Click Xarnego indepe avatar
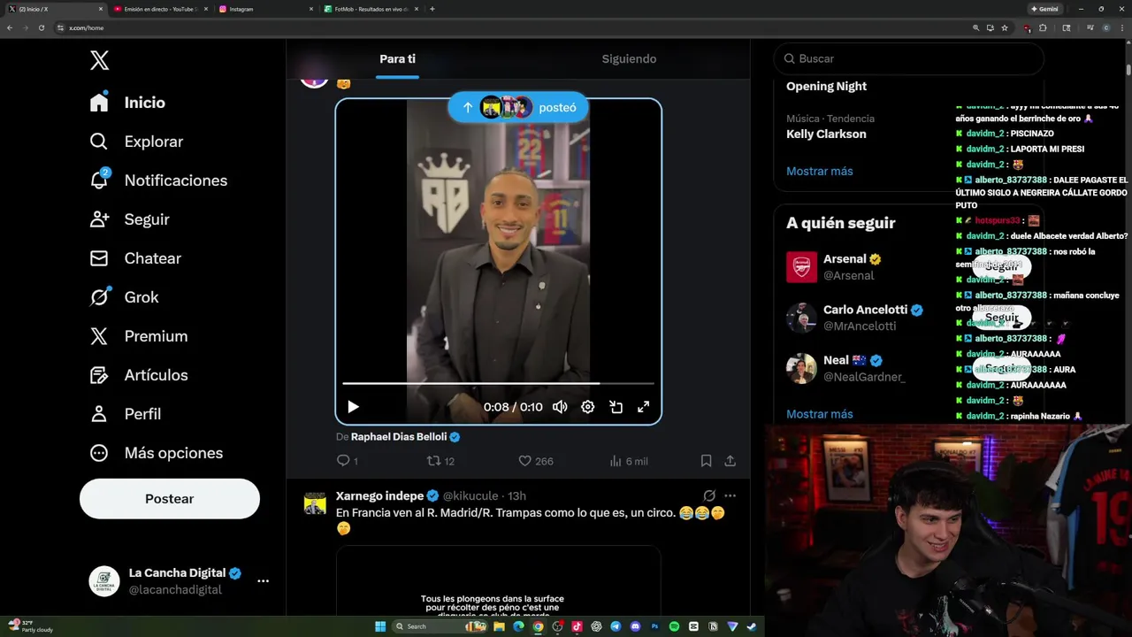 point(315,503)
